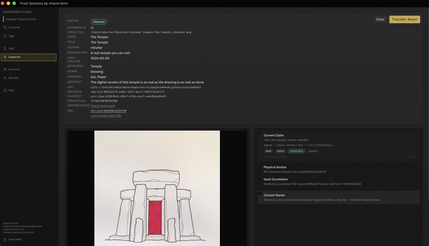Copy base64 data URI link
This screenshot has height=246, width=429.
click(x=106, y=116)
